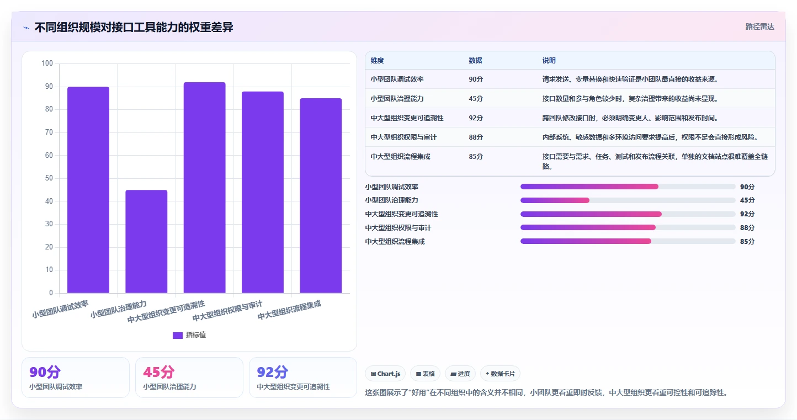Open the 92分 中大型组织变更可追溯性 data card
The height and width of the screenshot is (420, 797).
point(303,378)
